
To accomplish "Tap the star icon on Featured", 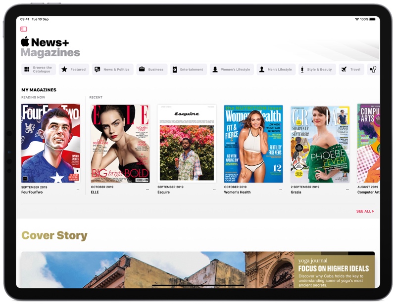I will [64, 69].
